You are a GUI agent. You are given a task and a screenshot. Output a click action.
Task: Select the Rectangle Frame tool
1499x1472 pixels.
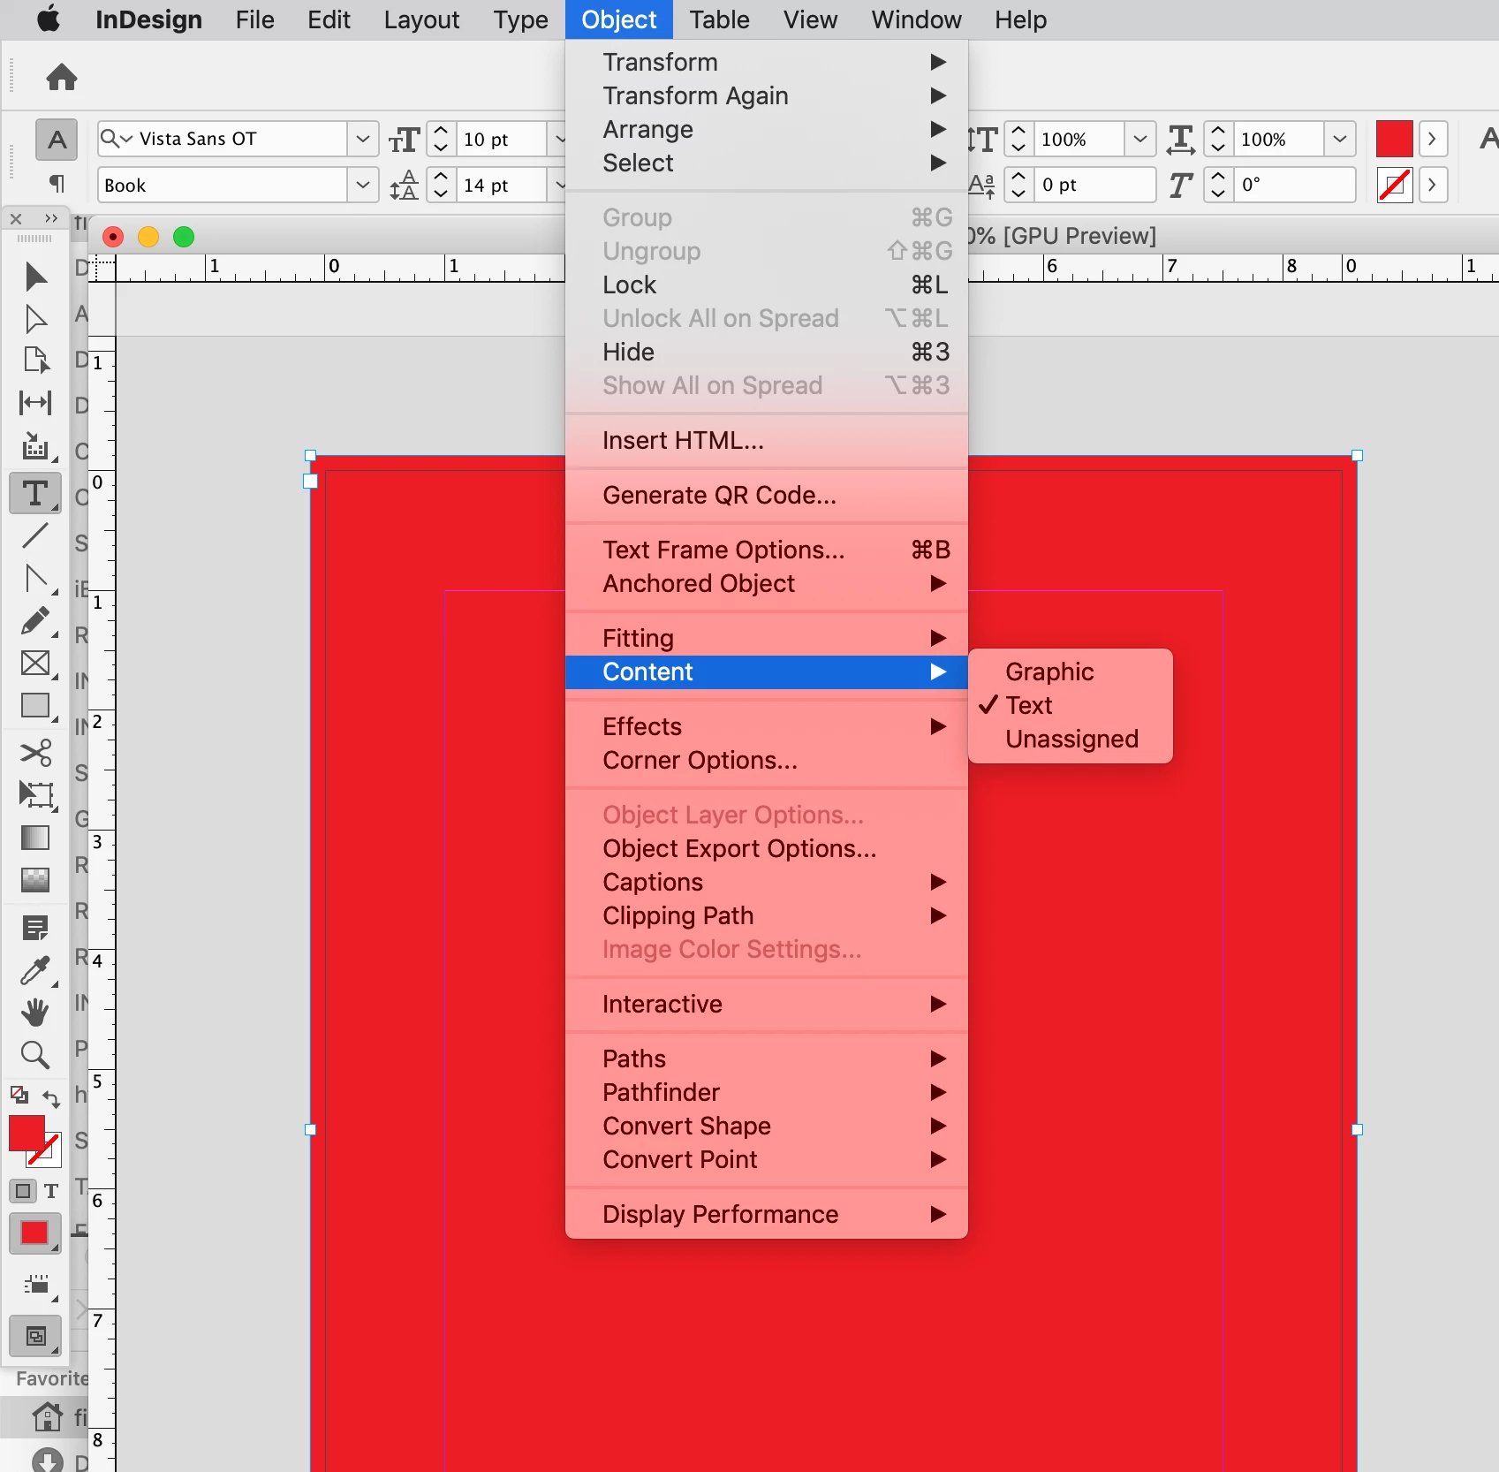point(35,664)
